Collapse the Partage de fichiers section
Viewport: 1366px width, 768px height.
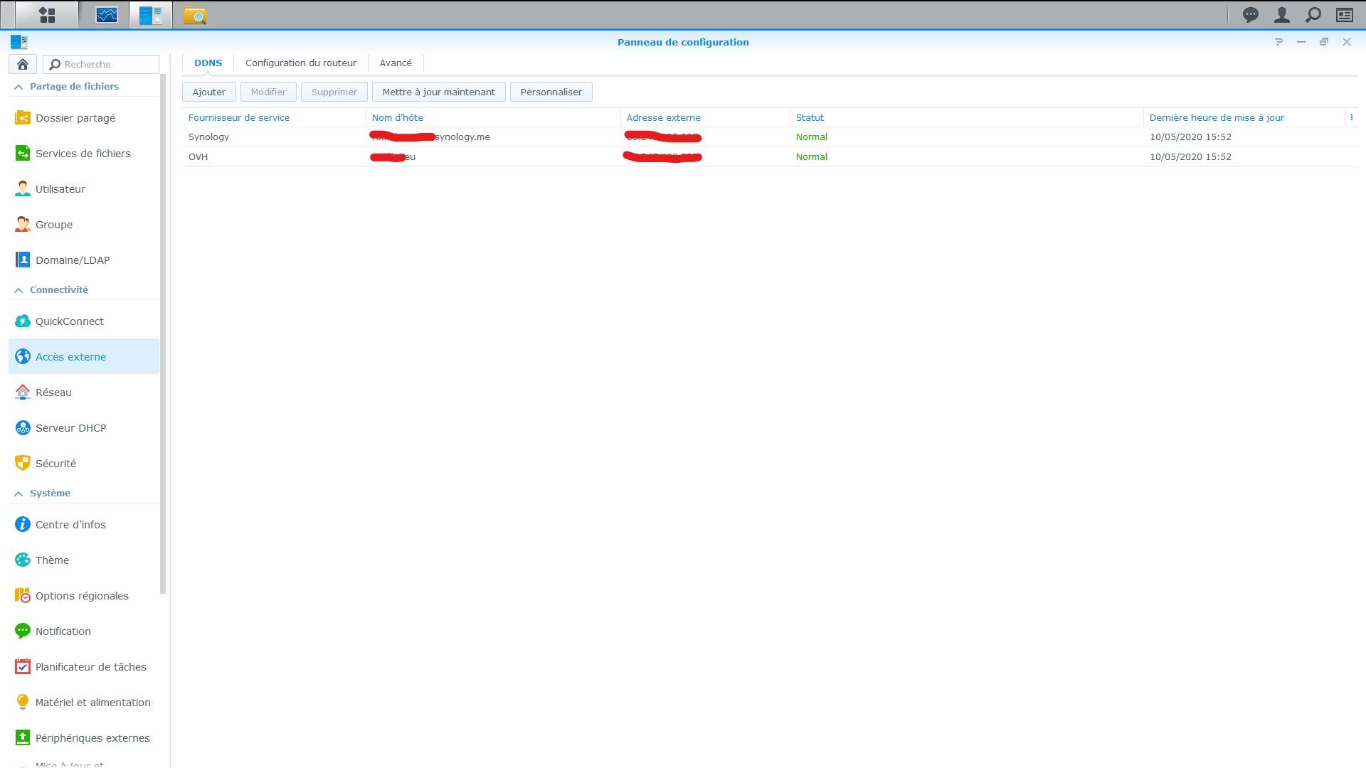(18, 87)
